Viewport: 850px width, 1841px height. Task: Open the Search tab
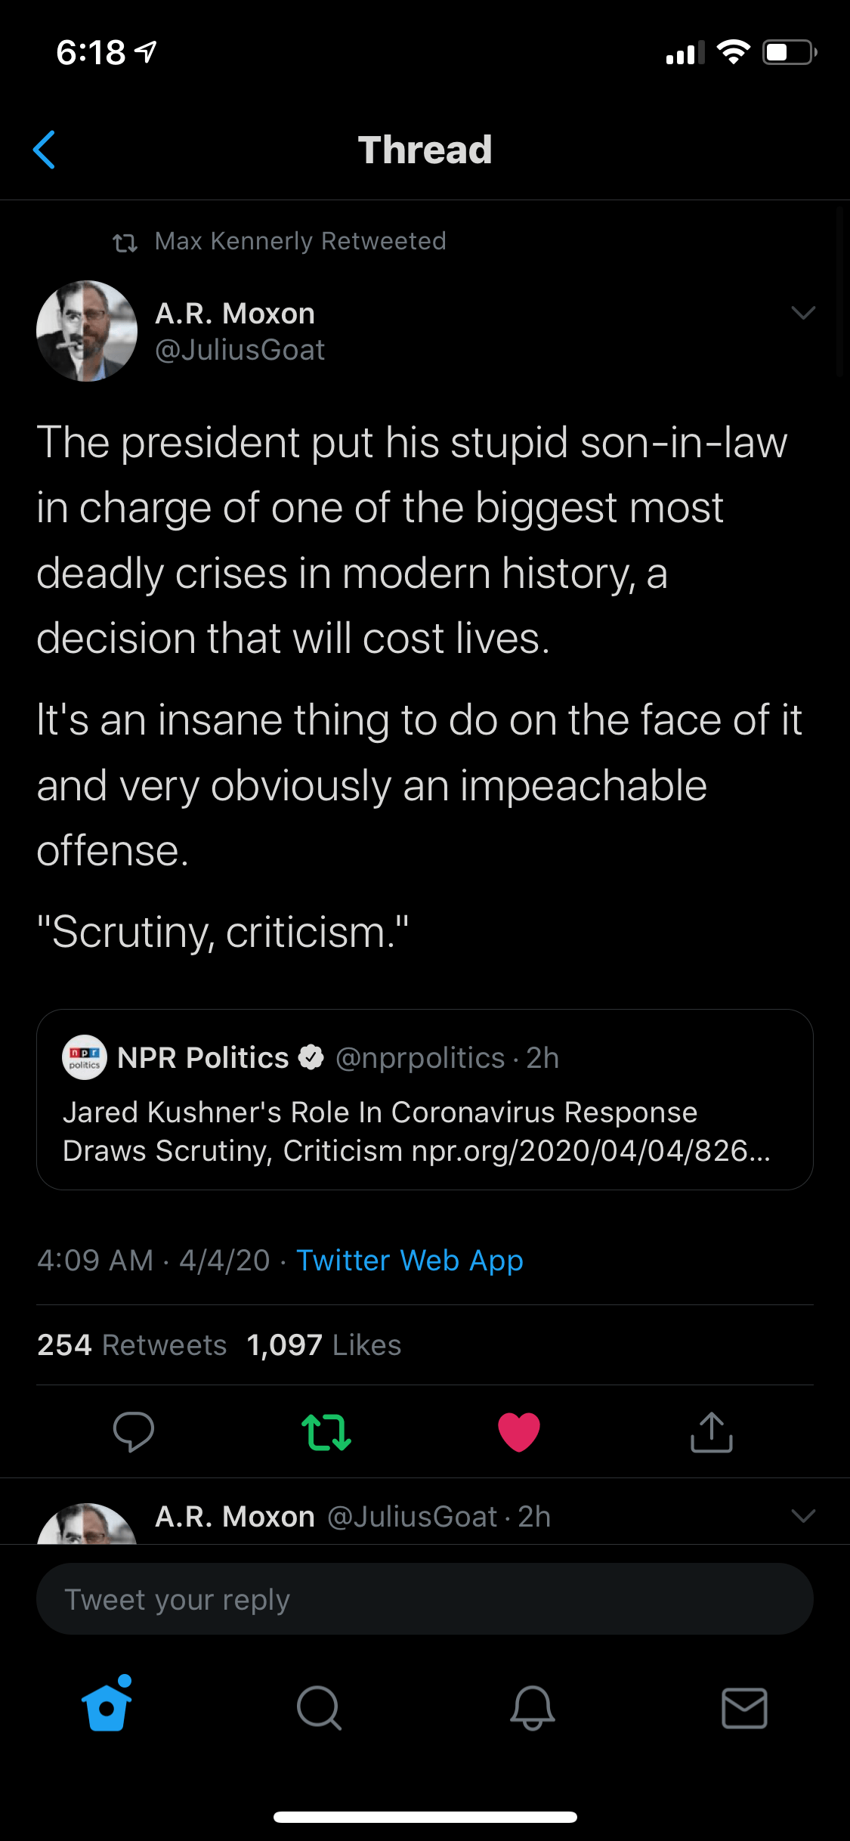(319, 1707)
